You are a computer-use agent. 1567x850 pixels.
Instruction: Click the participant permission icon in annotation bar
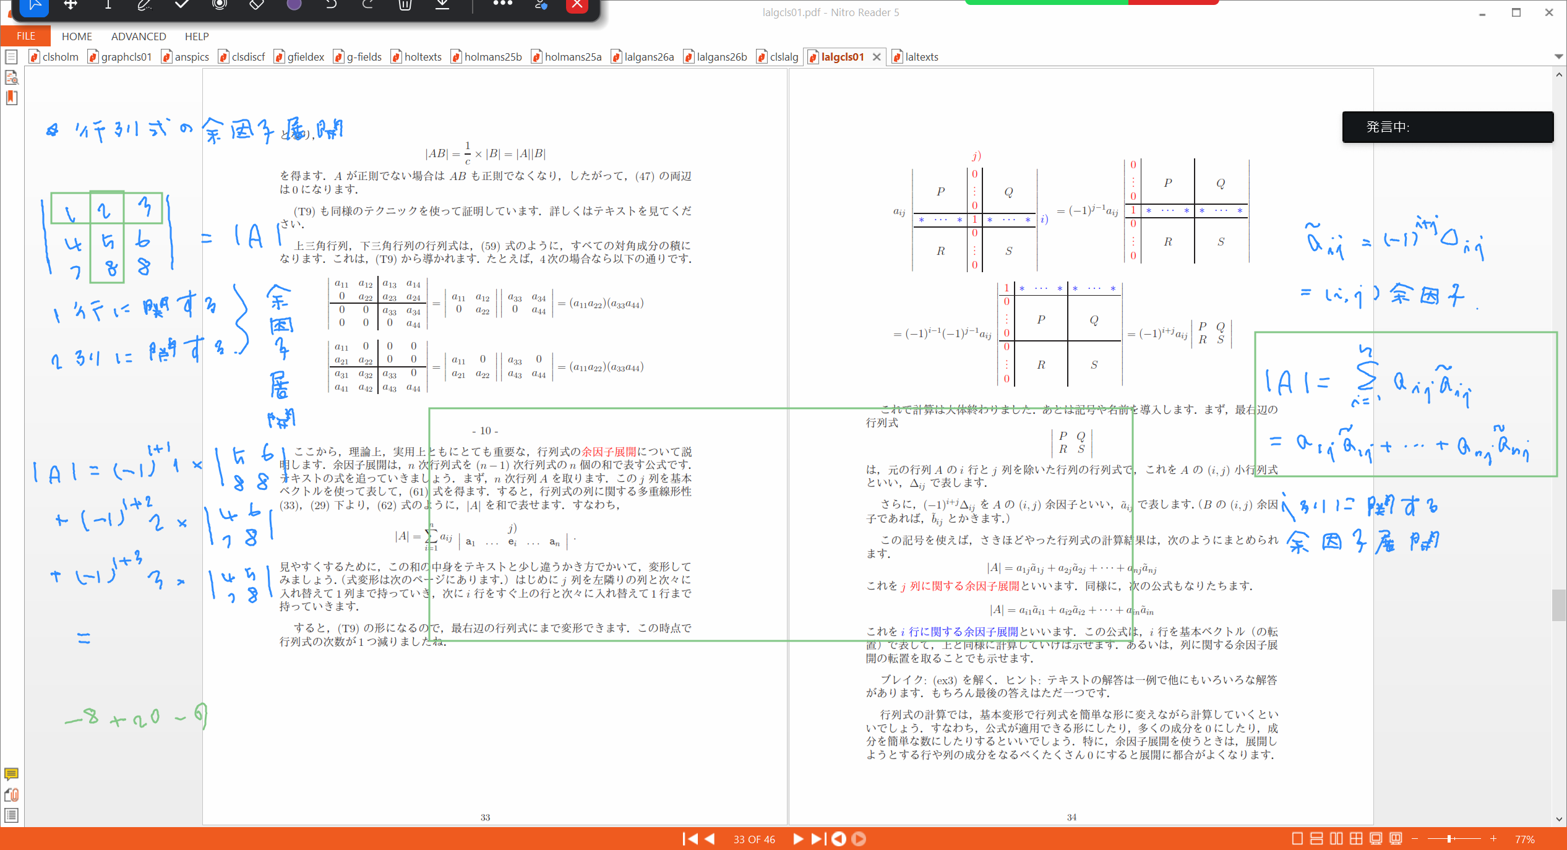[x=541, y=5]
